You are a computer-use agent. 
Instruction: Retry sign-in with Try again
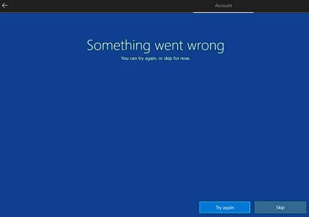pos(224,207)
